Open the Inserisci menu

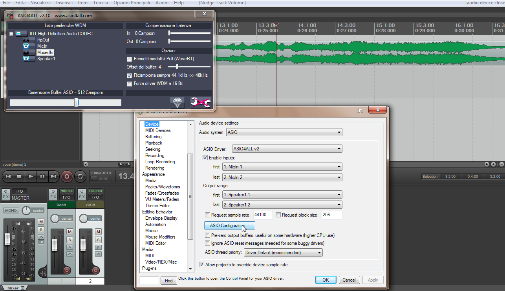click(x=64, y=3)
